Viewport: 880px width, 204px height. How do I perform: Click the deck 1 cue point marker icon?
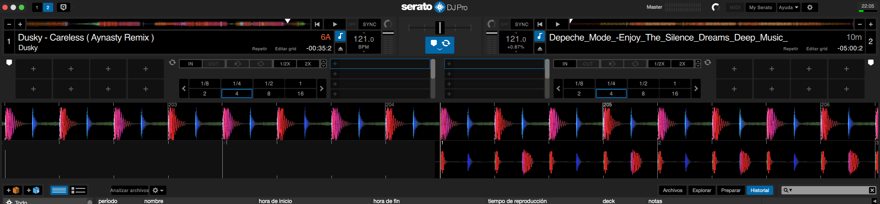9,63
